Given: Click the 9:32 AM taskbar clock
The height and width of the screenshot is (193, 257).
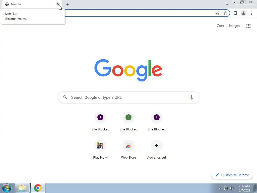Looking at the screenshot, I should click(244, 188).
